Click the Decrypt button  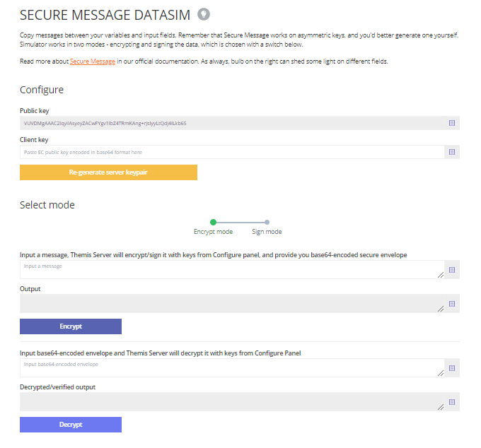(x=71, y=425)
